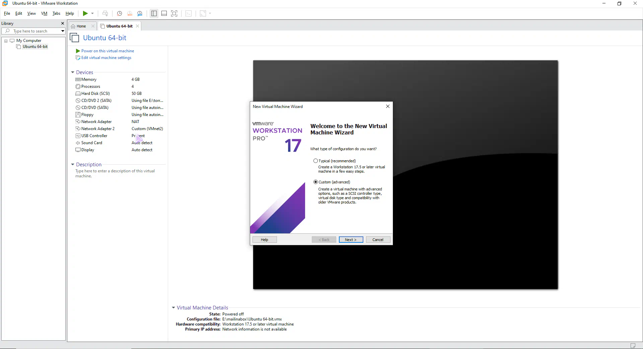This screenshot has width=643, height=349.
Task: Click the stretch guest toolbar icon
Action: pos(203,13)
